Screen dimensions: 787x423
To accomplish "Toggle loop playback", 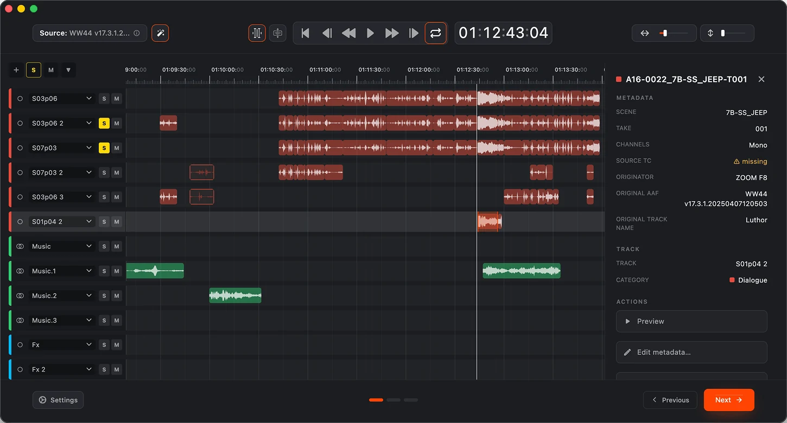I will (x=436, y=33).
